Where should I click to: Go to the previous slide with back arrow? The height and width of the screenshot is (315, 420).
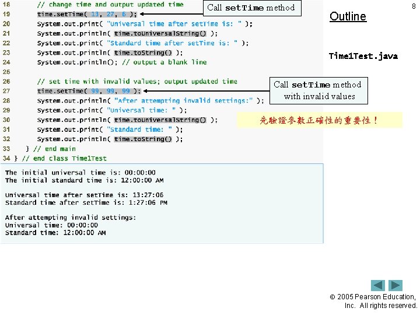pos(377,285)
